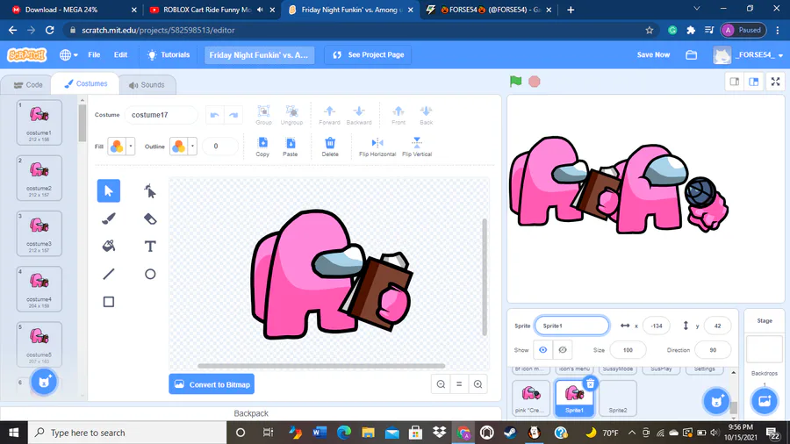Screen dimensions: 790x444
Task: Move selection Backward one layer
Action: (359, 115)
